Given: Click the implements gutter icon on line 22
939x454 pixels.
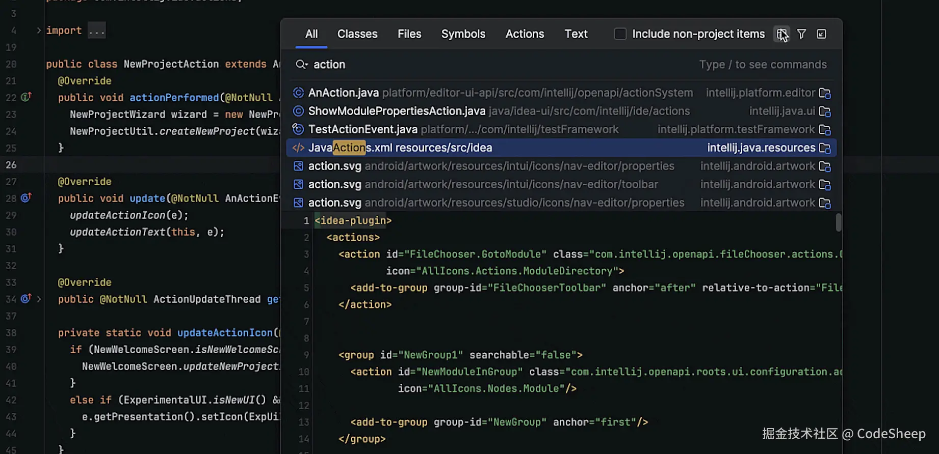Looking at the screenshot, I should (x=26, y=97).
